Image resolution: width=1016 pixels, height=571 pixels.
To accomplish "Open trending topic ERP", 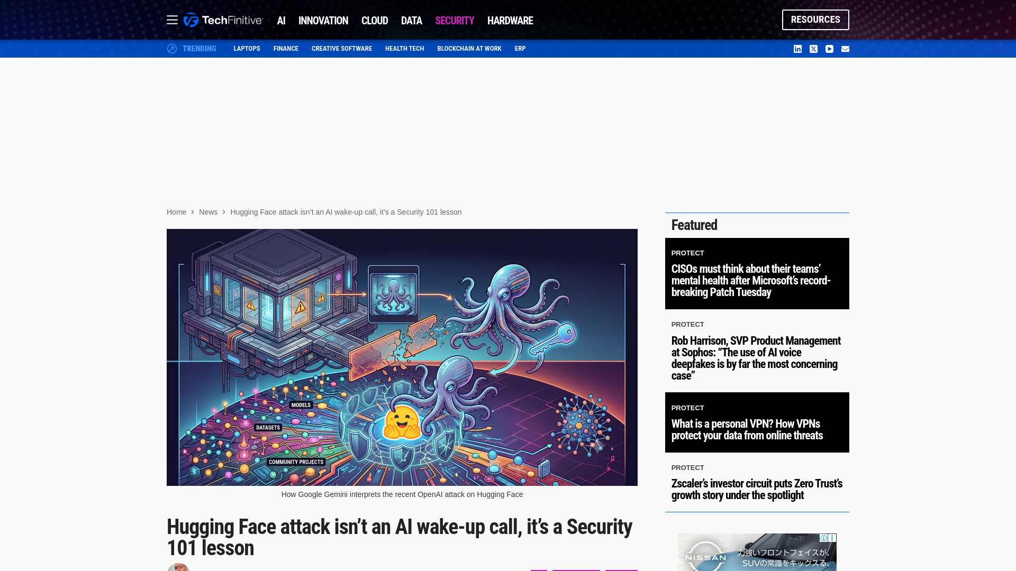I will point(520,49).
